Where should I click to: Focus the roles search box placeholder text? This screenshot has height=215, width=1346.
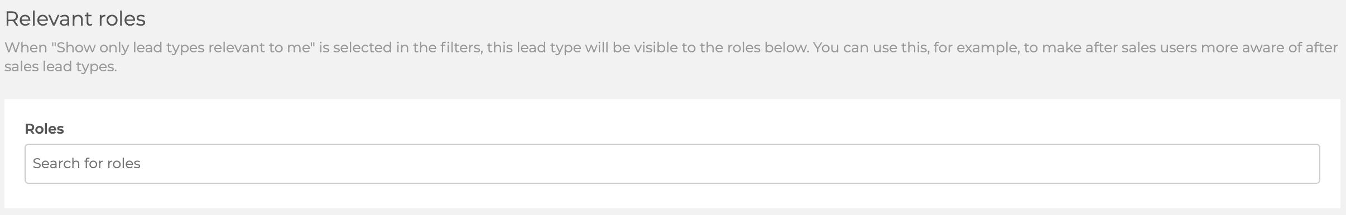[x=86, y=164]
